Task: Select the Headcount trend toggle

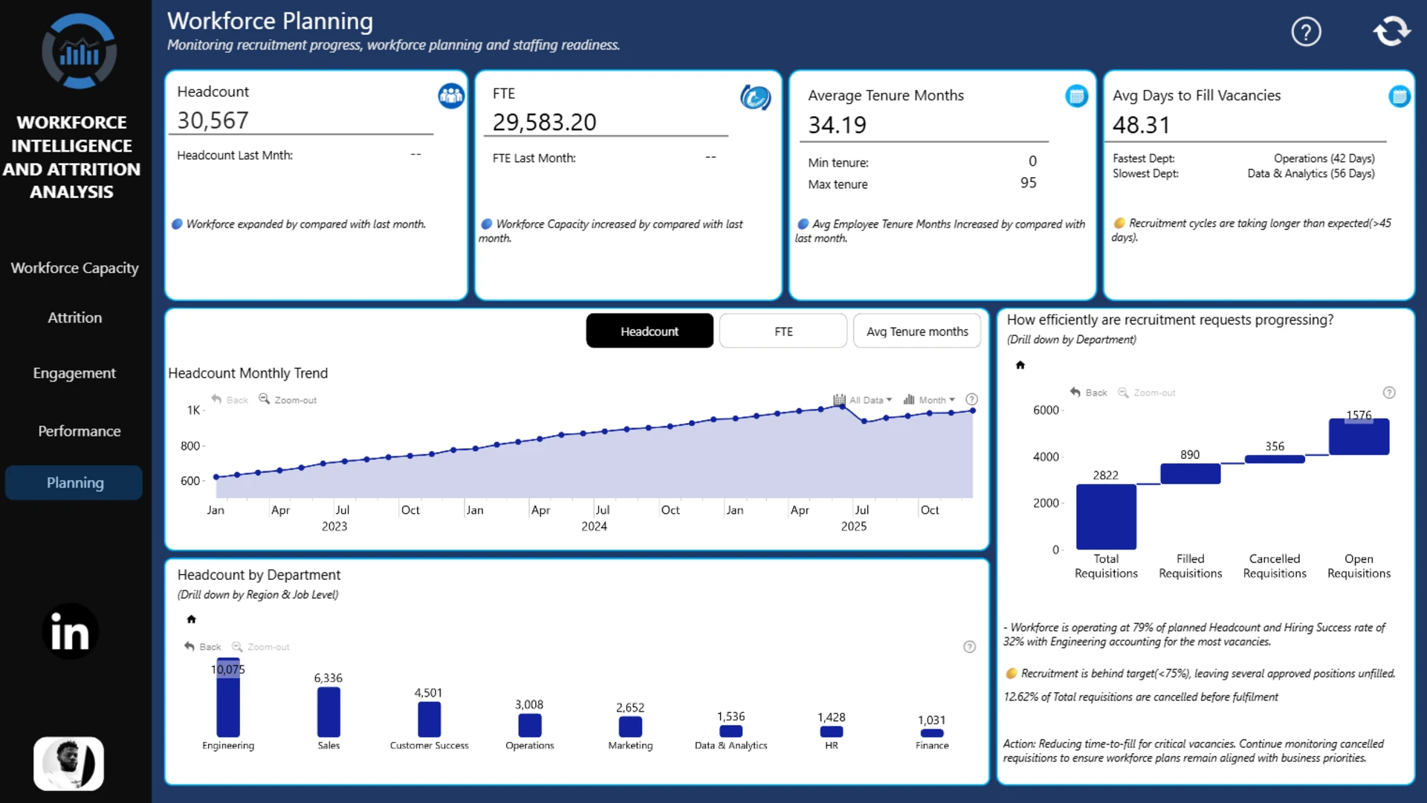Action: [x=650, y=331]
